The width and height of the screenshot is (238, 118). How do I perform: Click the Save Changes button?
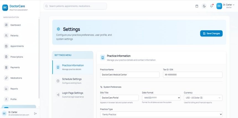211,33
